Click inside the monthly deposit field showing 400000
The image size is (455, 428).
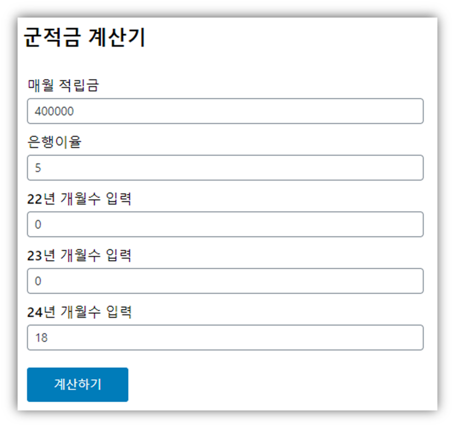pos(225,111)
